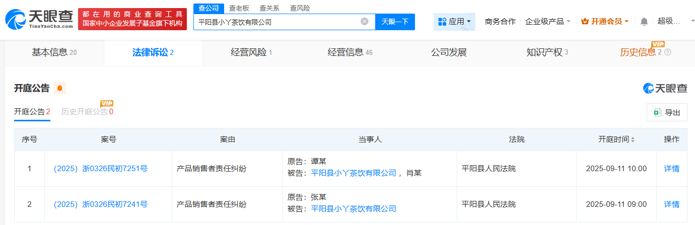
Task: Open the 应用 dropdown menu
Action: point(454,22)
